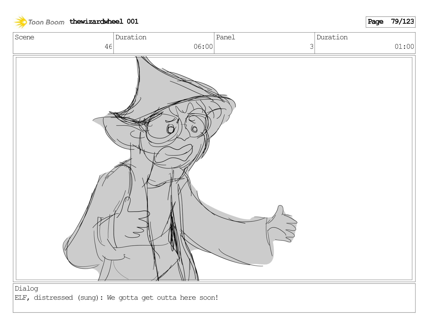
Task: Click the scene duration value 06:00
Action: tap(203, 47)
